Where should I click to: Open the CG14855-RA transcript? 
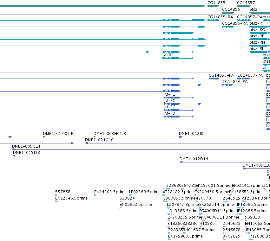tap(214, 20)
